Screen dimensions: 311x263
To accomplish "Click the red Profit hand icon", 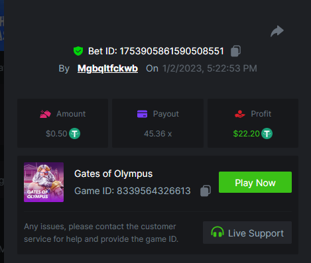I will 240,114.
